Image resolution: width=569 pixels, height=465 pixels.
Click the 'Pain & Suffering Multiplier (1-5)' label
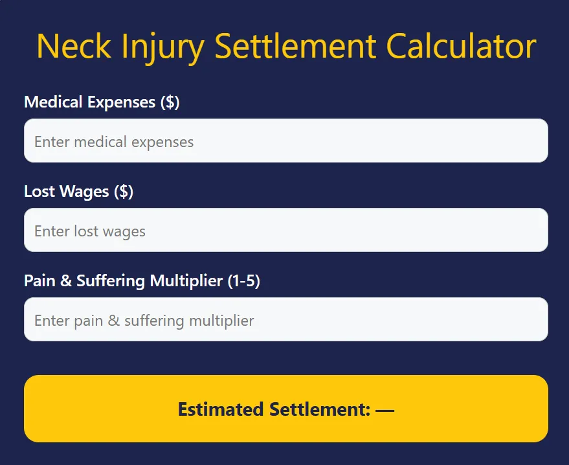(x=141, y=280)
